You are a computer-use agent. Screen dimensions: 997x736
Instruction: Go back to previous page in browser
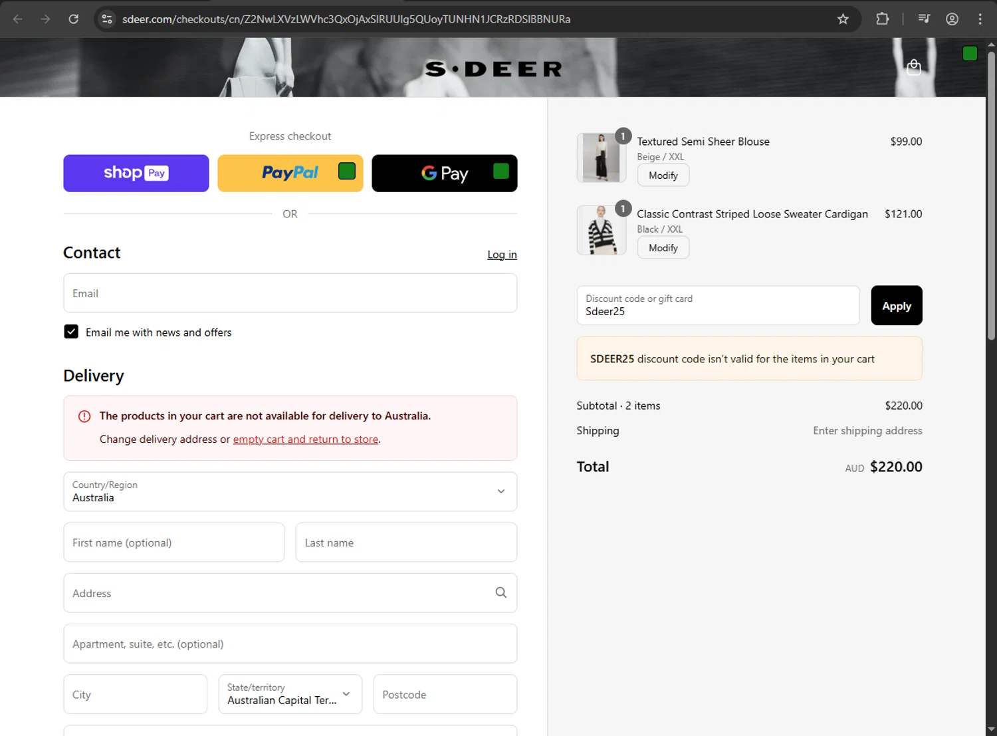click(18, 19)
